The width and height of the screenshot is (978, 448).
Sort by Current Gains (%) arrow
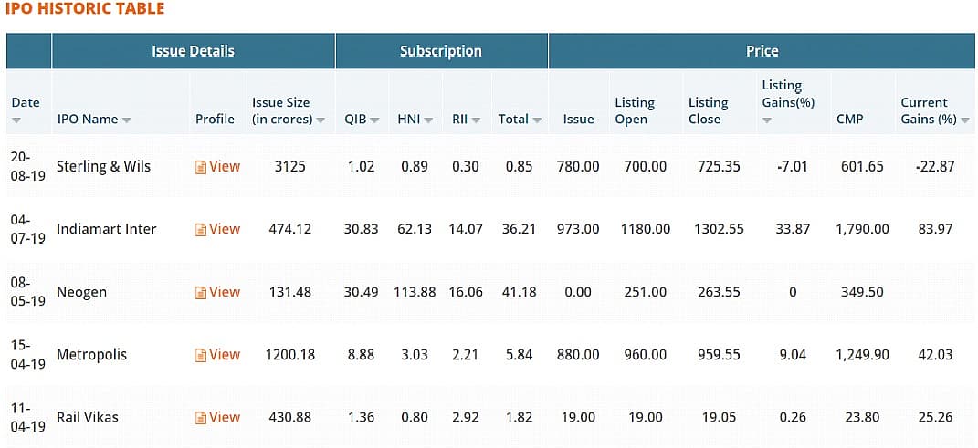pyautogui.click(x=964, y=120)
